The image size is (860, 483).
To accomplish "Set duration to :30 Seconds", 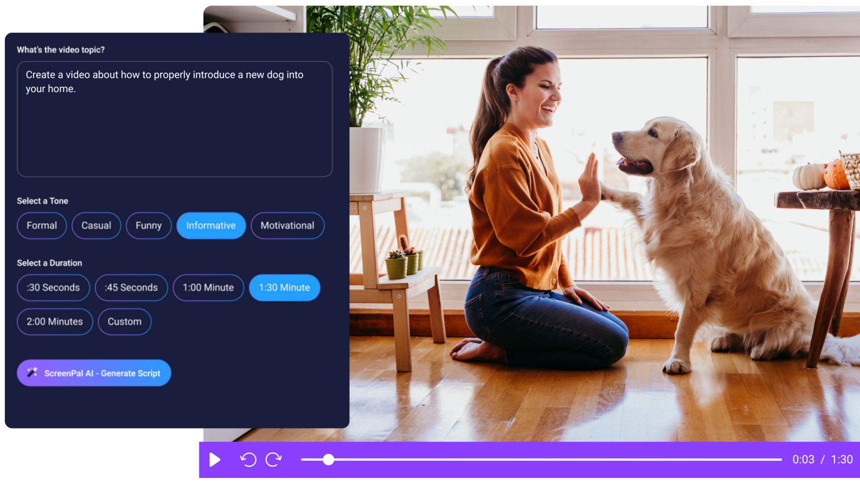I will (x=53, y=288).
